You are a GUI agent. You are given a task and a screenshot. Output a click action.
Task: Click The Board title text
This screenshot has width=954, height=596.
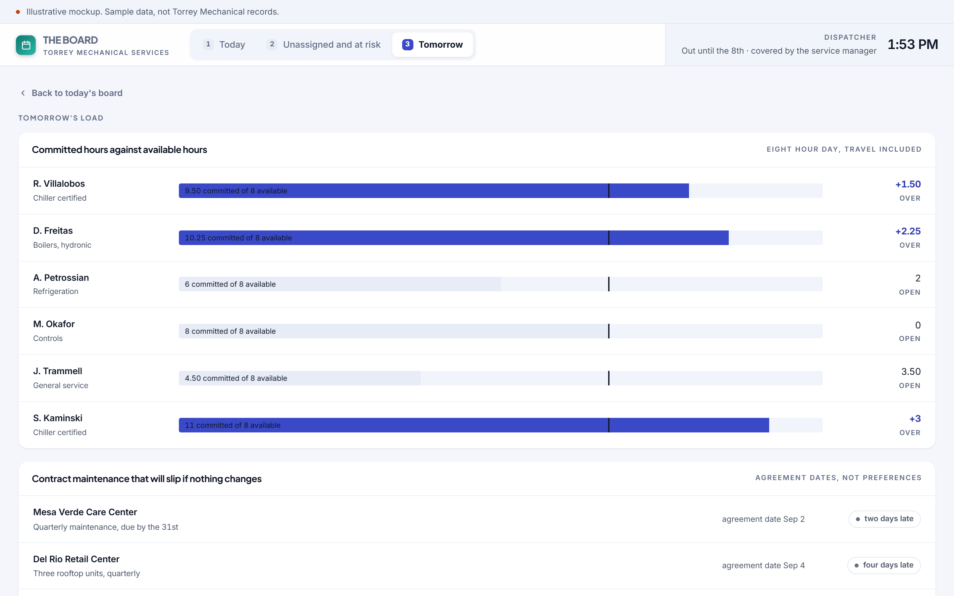click(70, 40)
